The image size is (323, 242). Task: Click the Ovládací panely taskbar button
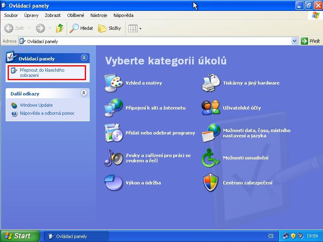coord(76,236)
